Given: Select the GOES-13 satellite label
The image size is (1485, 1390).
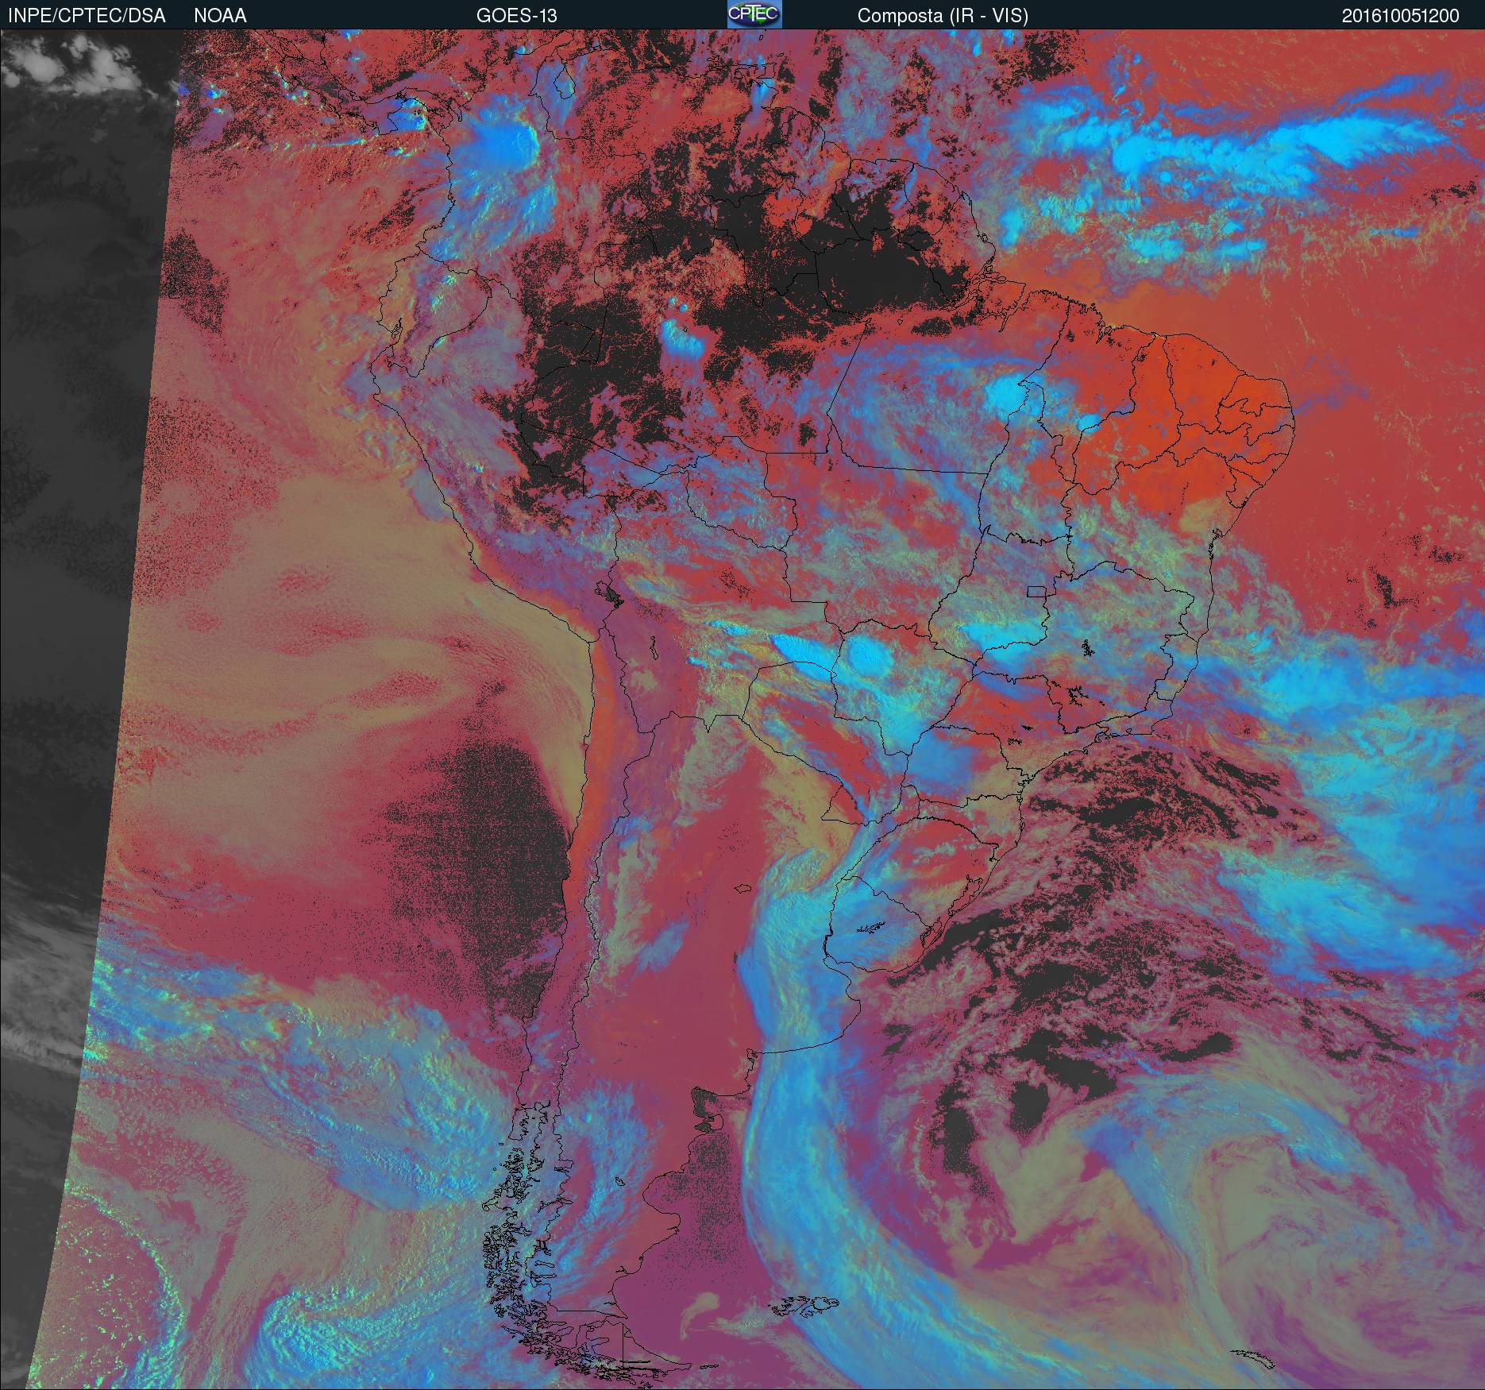Looking at the screenshot, I should click(x=516, y=15).
